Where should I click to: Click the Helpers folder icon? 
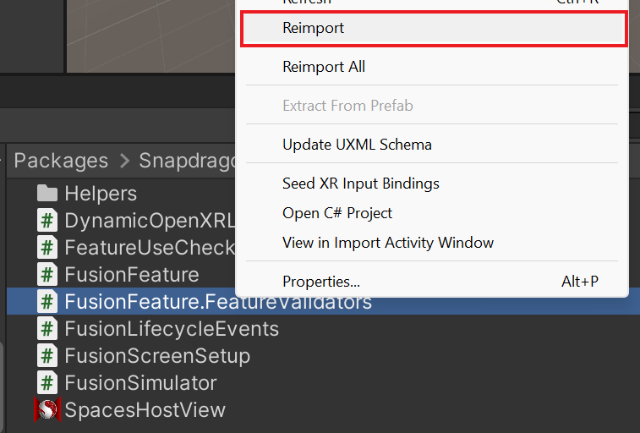coord(47,193)
